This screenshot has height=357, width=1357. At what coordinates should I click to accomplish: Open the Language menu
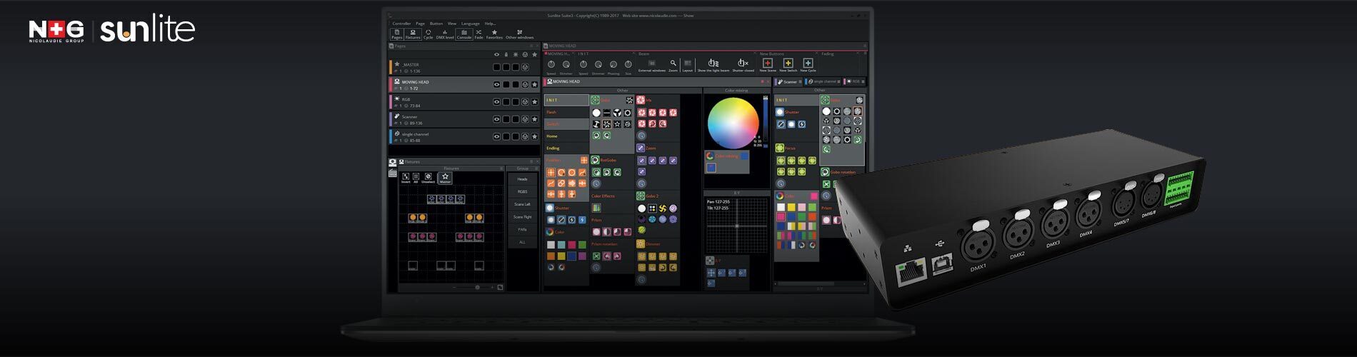point(470,24)
